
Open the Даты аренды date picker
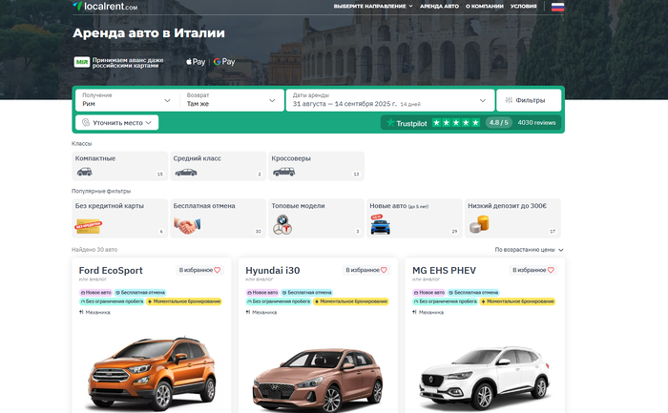(389, 100)
